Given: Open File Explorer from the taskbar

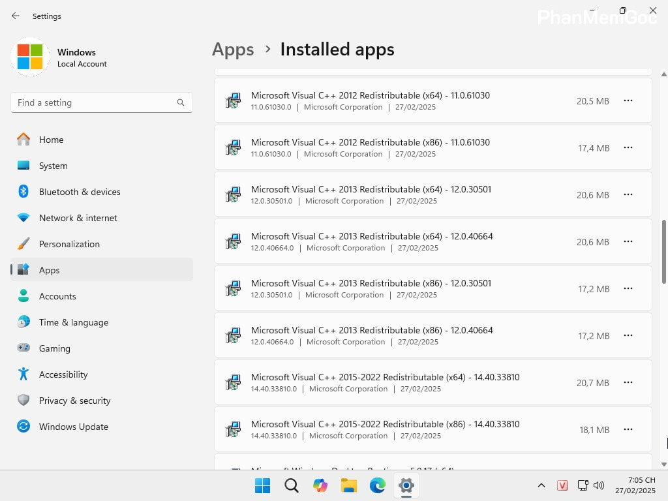Looking at the screenshot, I should pos(348,485).
